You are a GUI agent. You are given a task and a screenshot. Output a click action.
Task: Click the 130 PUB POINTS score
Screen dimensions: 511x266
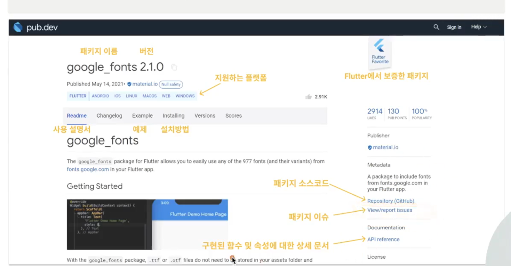tap(397, 113)
